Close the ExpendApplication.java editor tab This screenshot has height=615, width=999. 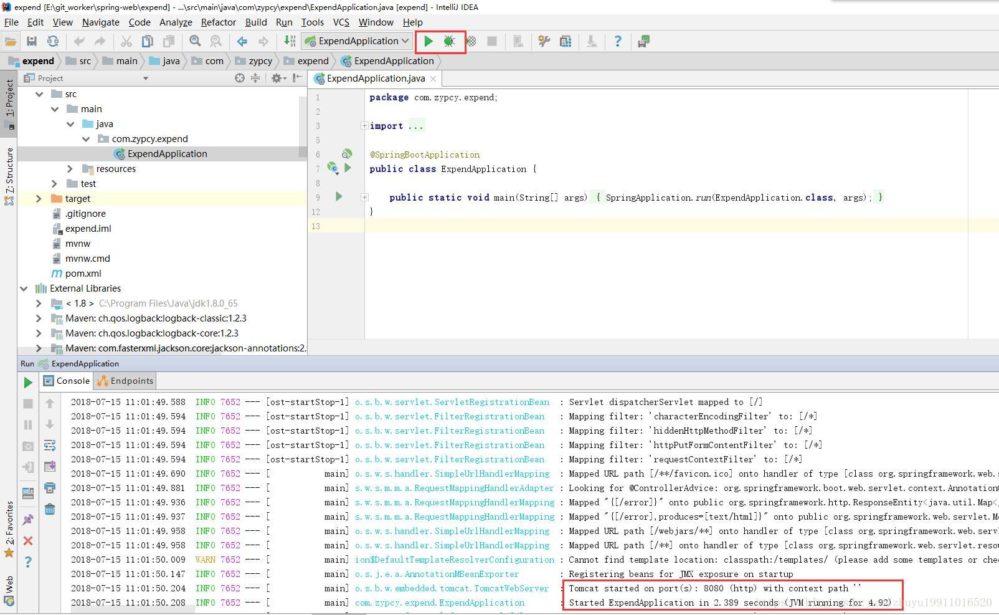(433, 79)
